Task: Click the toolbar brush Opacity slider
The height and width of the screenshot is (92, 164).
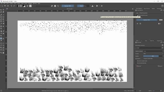Action: click(68, 6)
